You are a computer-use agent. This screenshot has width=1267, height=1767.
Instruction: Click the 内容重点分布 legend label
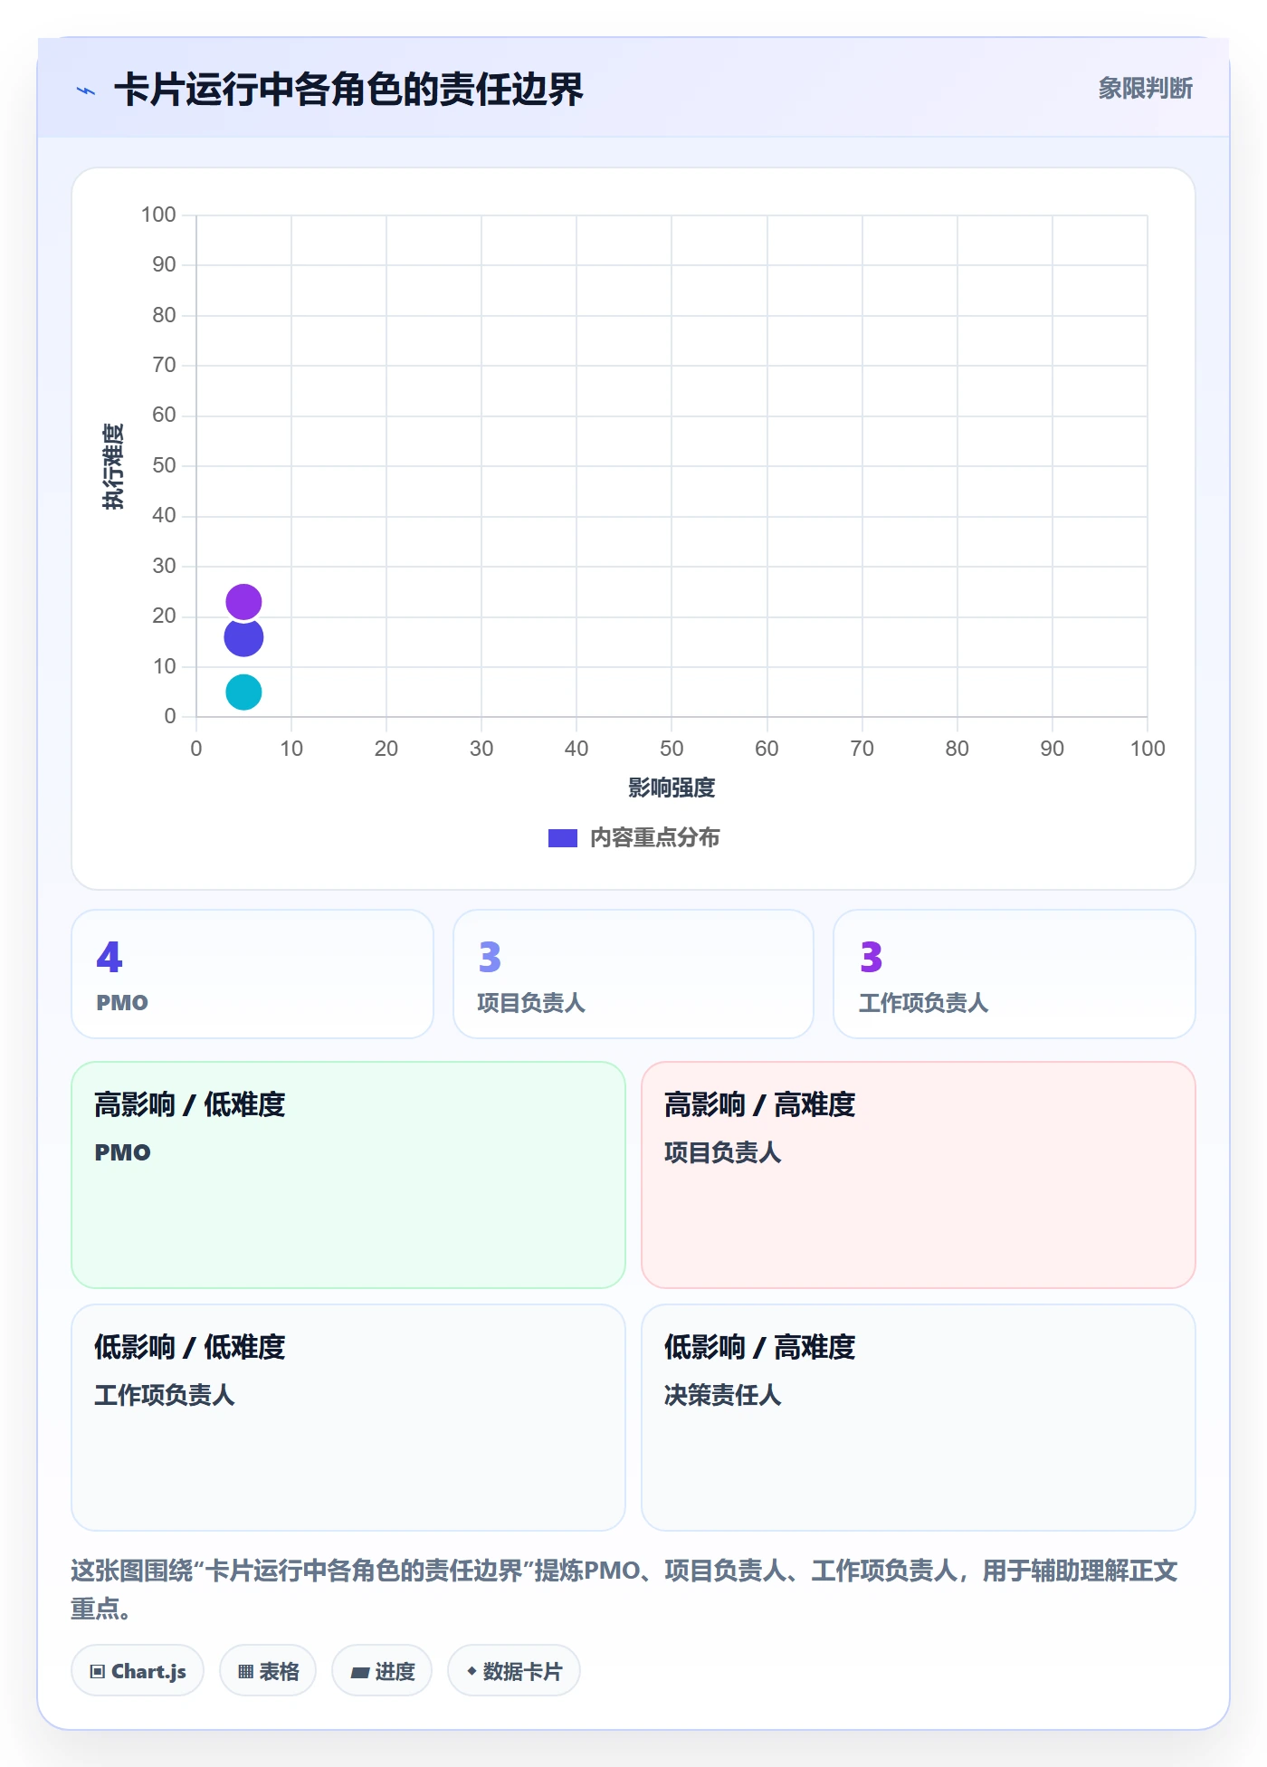click(654, 838)
